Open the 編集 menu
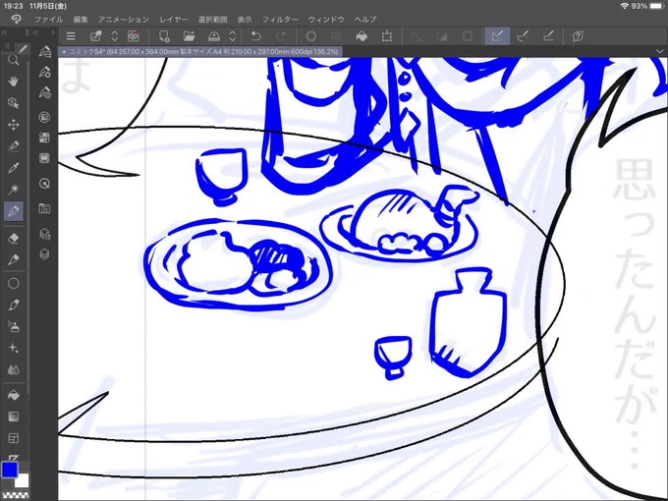Image resolution: width=668 pixels, height=501 pixels. [81, 20]
